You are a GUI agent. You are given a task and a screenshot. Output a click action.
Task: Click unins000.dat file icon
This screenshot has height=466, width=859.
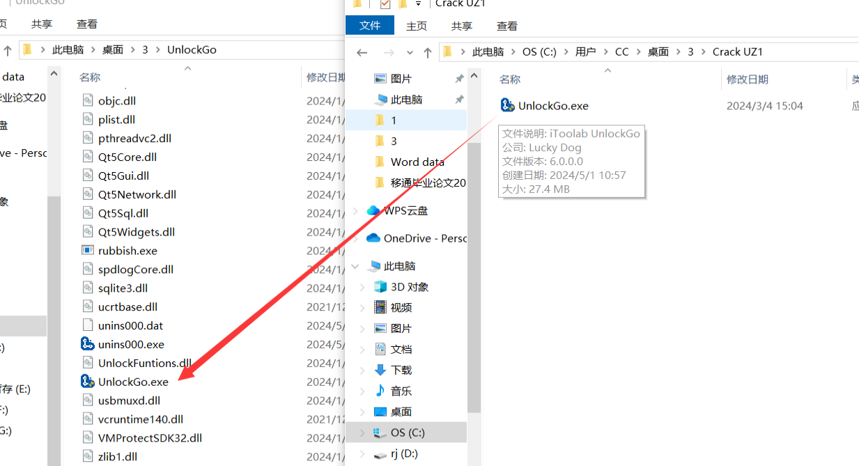click(x=88, y=325)
